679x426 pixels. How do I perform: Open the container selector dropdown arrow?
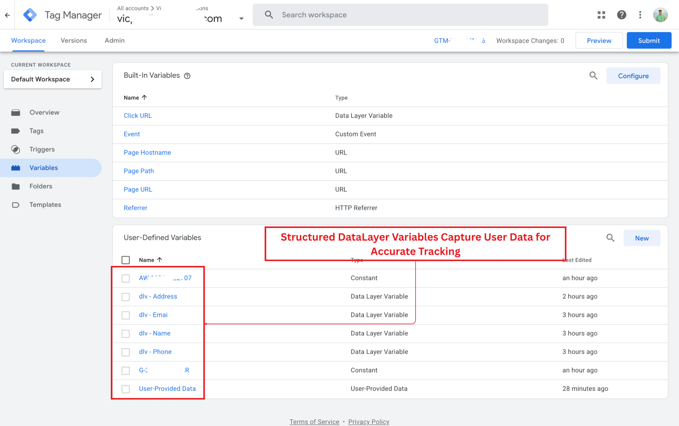(x=241, y=19)
